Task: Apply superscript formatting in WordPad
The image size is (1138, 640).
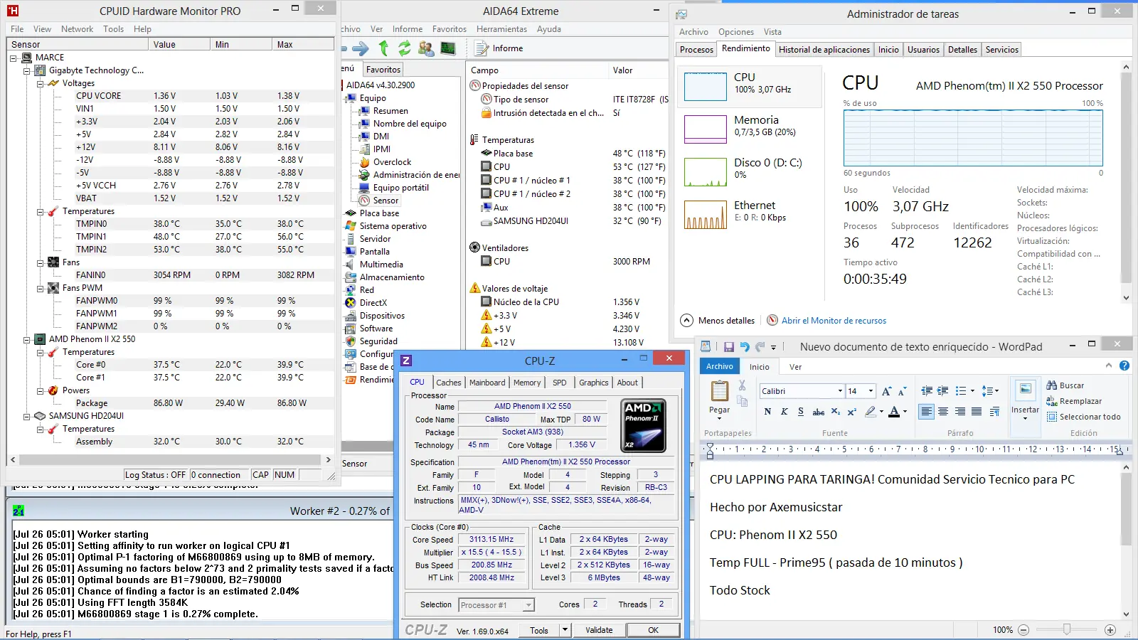Action: (x=851, y=412)
